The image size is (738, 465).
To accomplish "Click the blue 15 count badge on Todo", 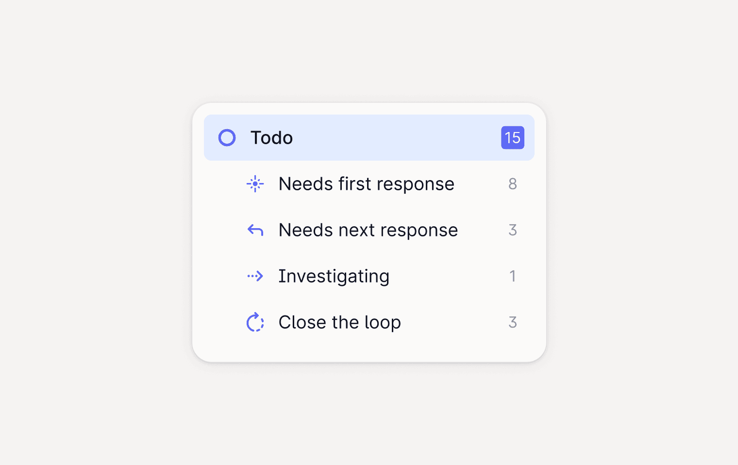I will click(512, 138).
